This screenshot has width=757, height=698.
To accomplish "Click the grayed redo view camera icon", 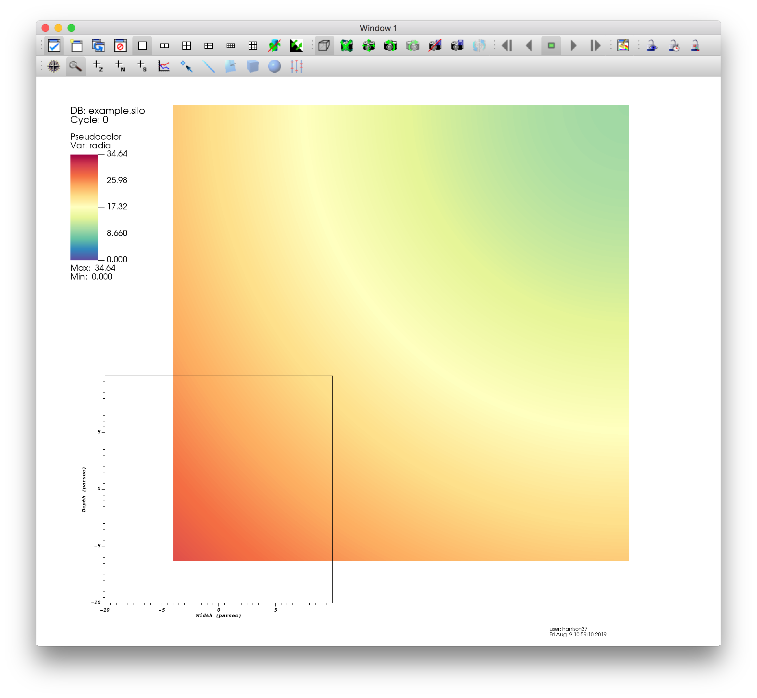I will (x=413, y=46).
